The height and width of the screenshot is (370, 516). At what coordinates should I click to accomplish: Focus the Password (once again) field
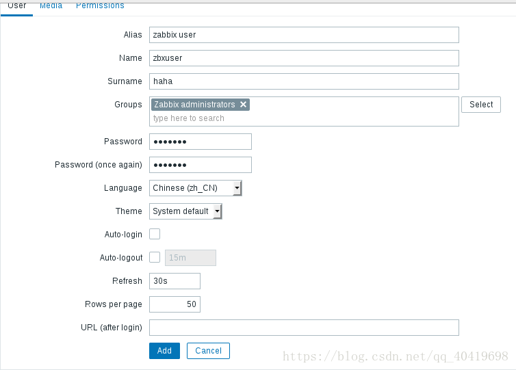[x=201, y=165]
